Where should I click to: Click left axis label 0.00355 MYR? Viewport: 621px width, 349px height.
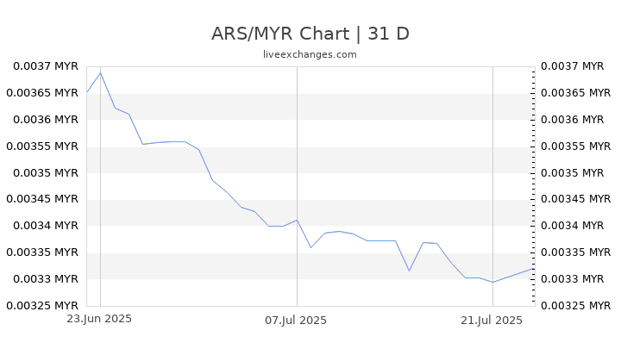(x=42, y=146)
